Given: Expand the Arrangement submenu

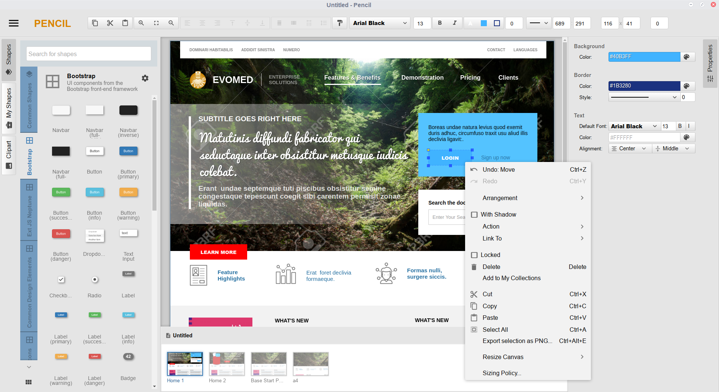Looking at the screenshot, I should (x=500, y=198).
